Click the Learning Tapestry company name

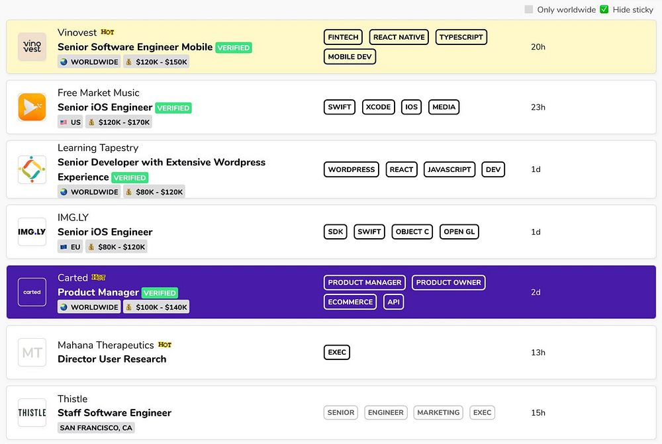point(98,148)
